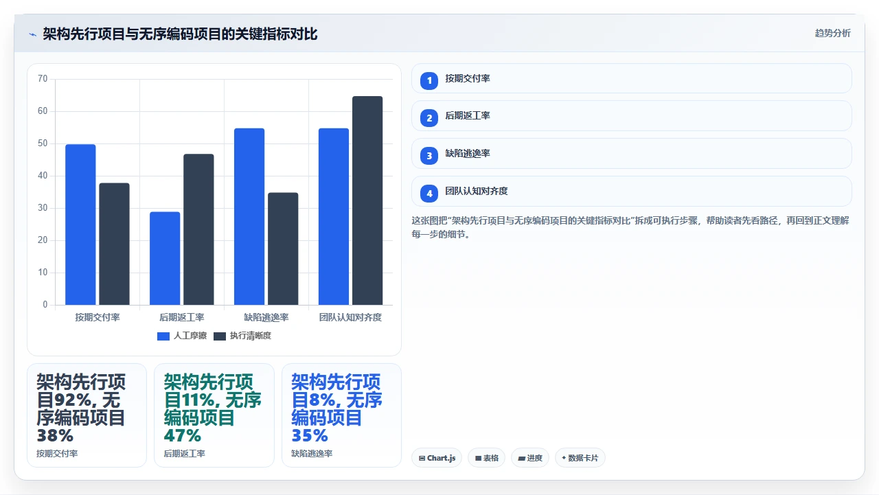Click the y-axis value 30
The height and width of the screenshot is (495, 879).
click(x=43, y=208)
